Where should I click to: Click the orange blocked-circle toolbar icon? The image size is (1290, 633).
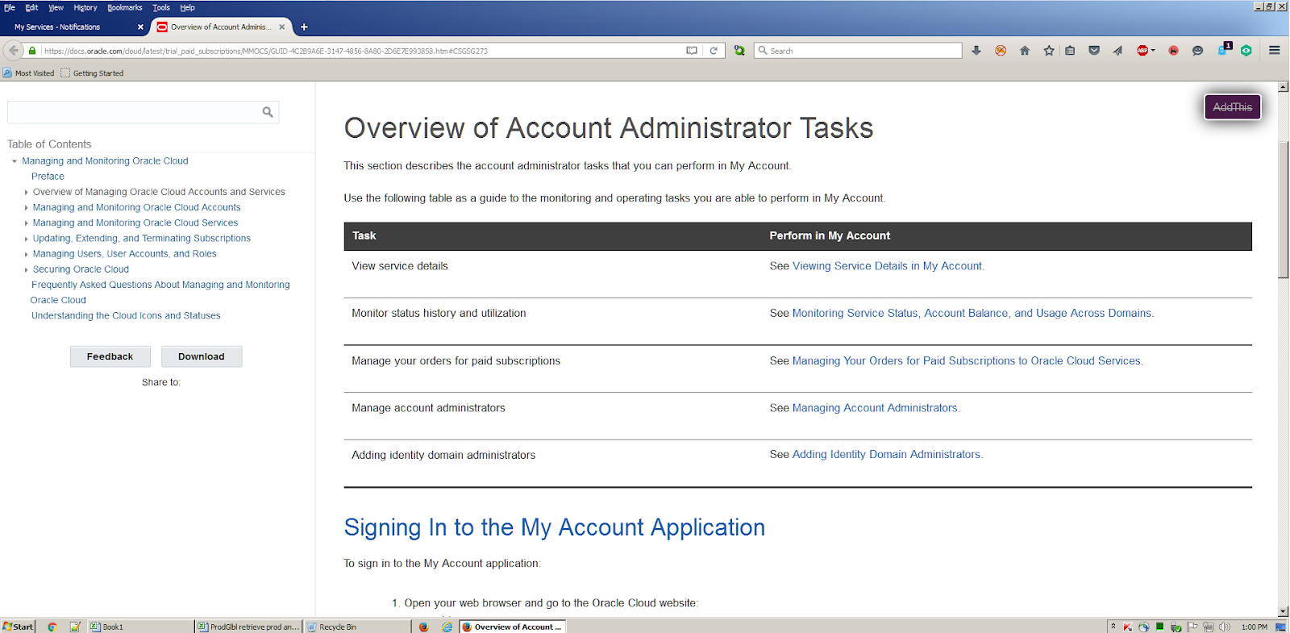tap(1001, 50)
